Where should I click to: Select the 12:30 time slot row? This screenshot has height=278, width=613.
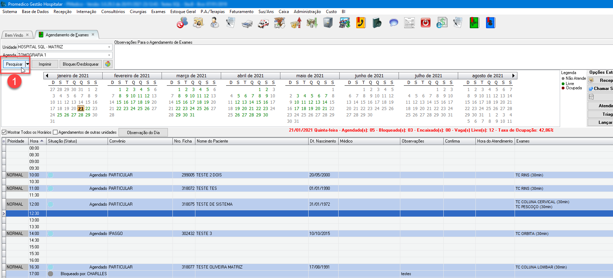tap(212, 213)
